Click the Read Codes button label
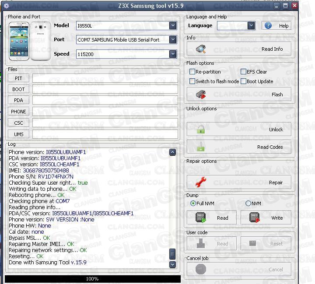The height and width of the screenshot is (284, 315). [270, 147]
